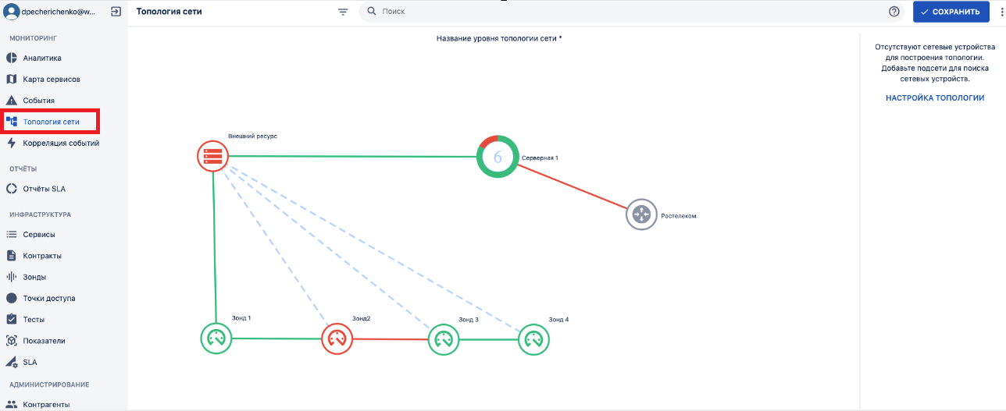Click the Карта сервисов map icon
The width and height of the screenshot is (1006, 411).
[12, 79]
